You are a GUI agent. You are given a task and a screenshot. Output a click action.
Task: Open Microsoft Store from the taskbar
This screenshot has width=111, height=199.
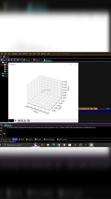[x=70, y=145]
